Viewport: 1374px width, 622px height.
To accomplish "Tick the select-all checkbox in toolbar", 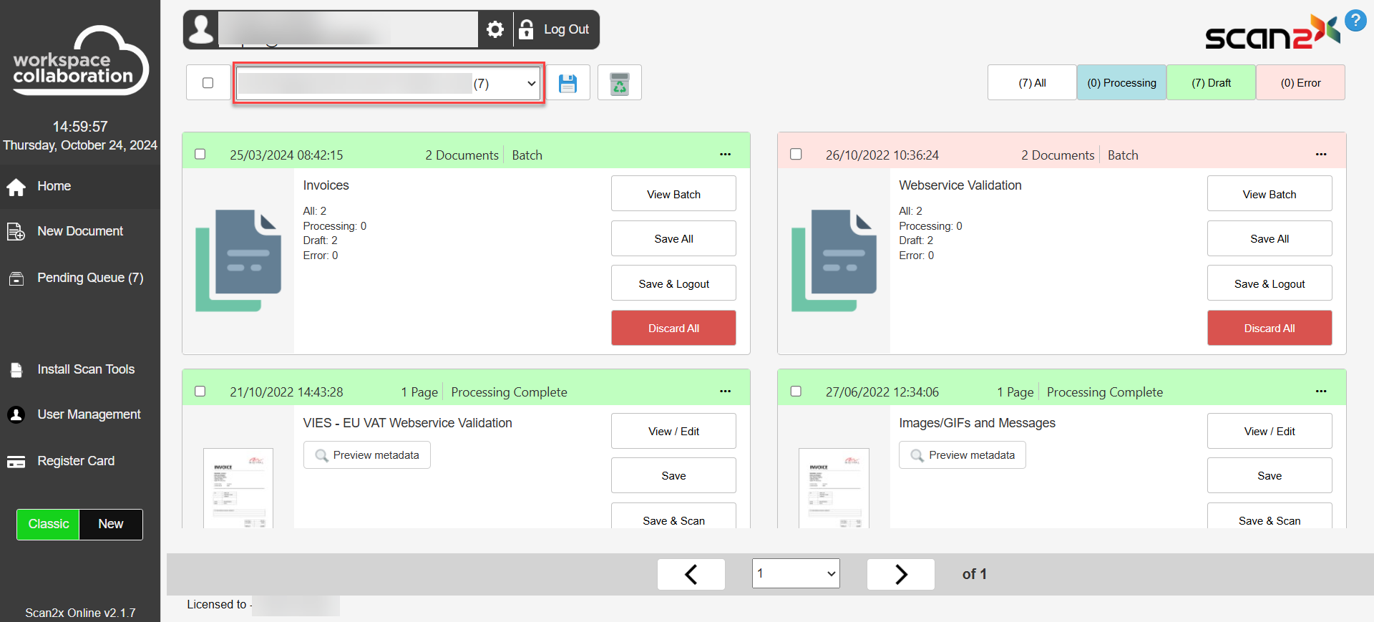I will (208, 83).
